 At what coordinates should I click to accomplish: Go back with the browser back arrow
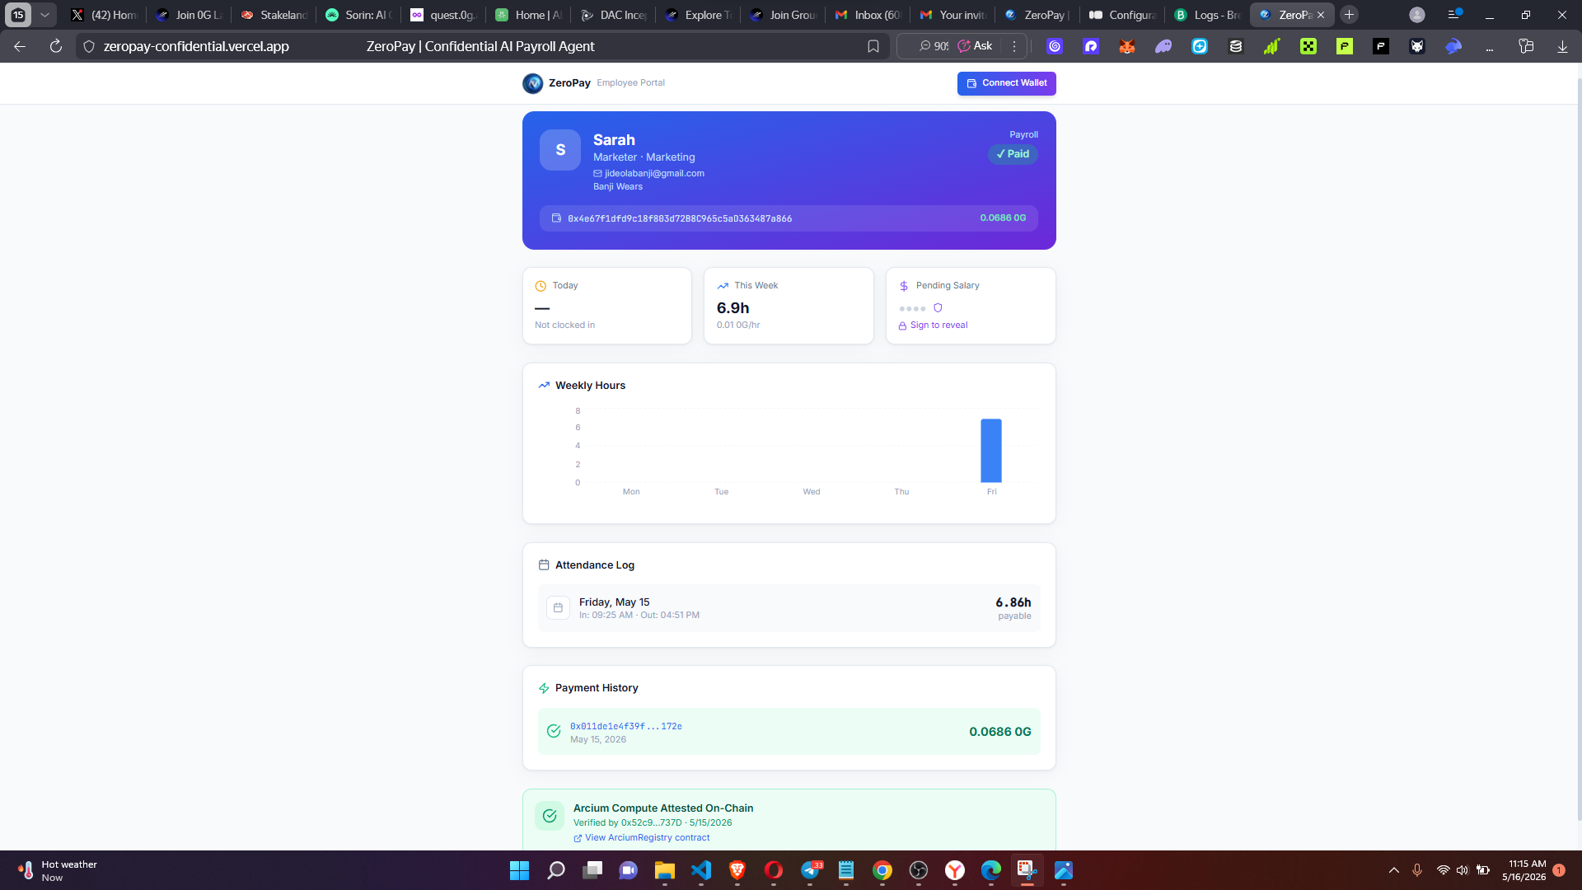(20, 46)
